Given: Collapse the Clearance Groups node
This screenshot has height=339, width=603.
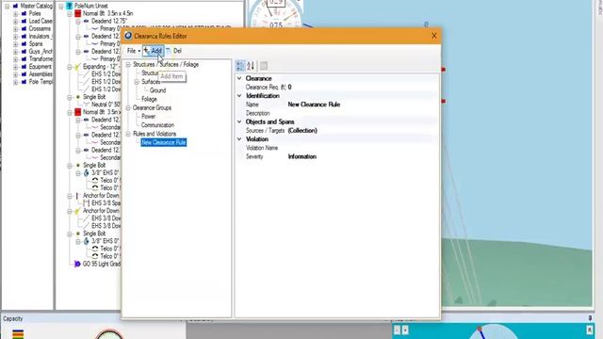Looking at the screenshot, I should point(128,108).
